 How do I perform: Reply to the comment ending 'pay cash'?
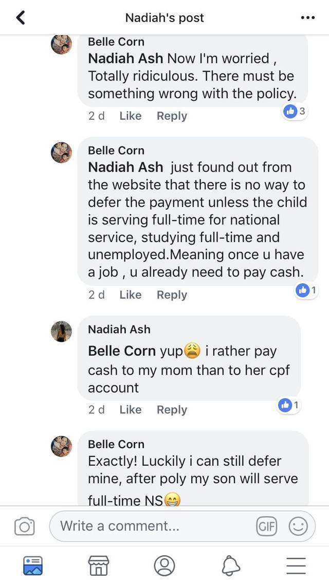coord(172,295)
